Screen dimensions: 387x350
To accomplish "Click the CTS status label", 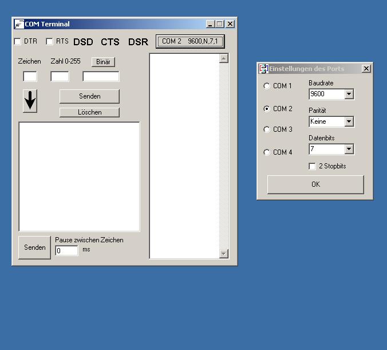I will tap(110, 42).
